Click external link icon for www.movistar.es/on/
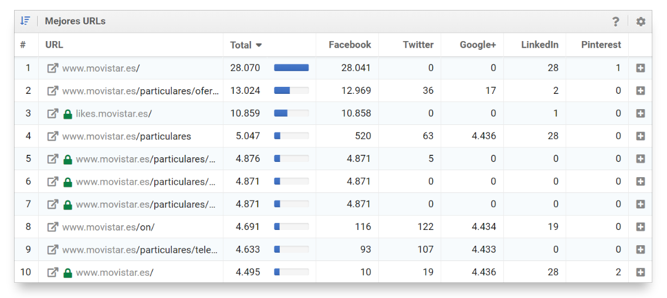 [53, 227]
